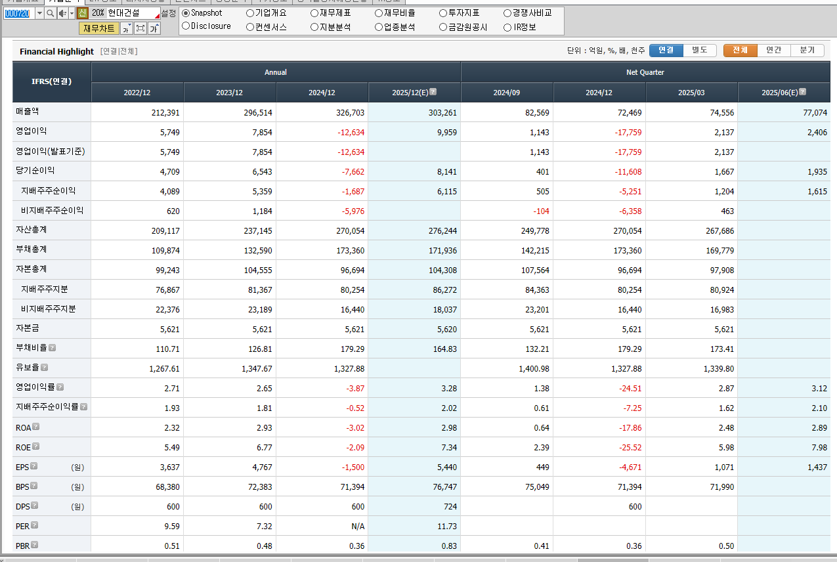This screenshot has height=562, width=837.
Task: Select the 지분분석 radio button
Action: click(314, 28)
